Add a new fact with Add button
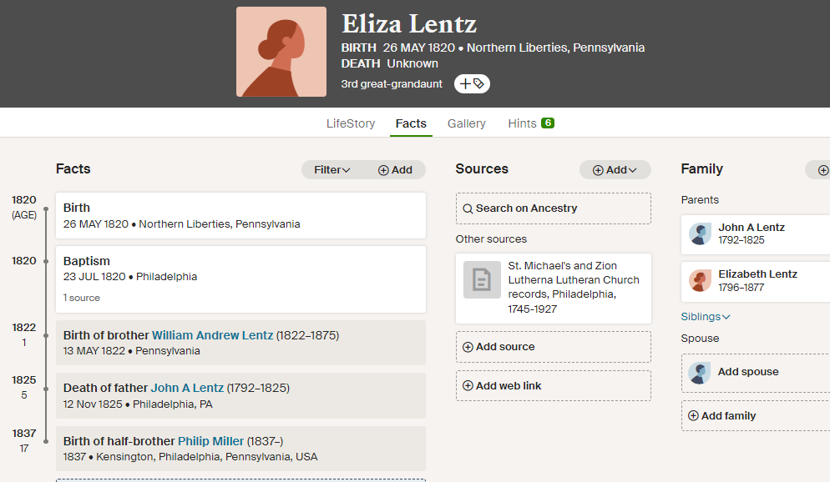 395,169
